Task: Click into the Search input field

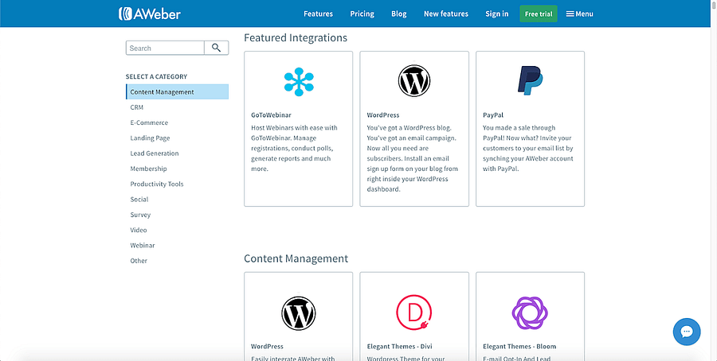Action: point(164,49)
